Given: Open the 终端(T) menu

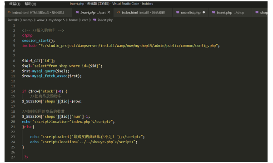Looking at the screenshot, I should (x=15, y=4).
